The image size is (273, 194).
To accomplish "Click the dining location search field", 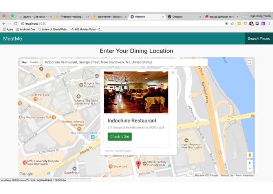I will coord(125,62).
